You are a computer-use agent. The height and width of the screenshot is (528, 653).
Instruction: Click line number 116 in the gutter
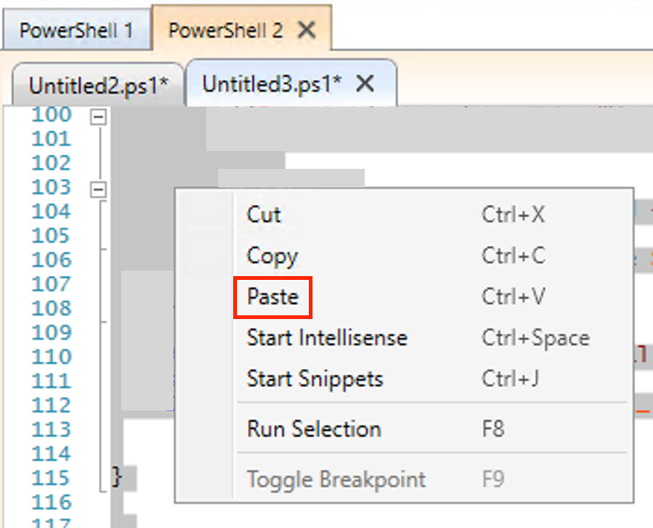click(51, 502)
